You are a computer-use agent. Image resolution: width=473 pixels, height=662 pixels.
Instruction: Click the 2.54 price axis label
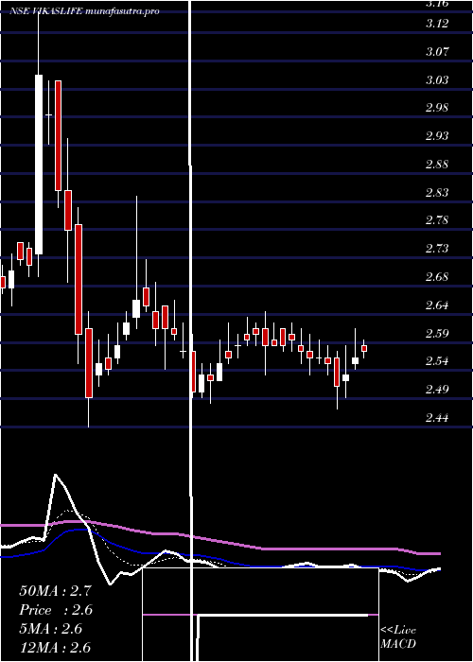[437, 362]
